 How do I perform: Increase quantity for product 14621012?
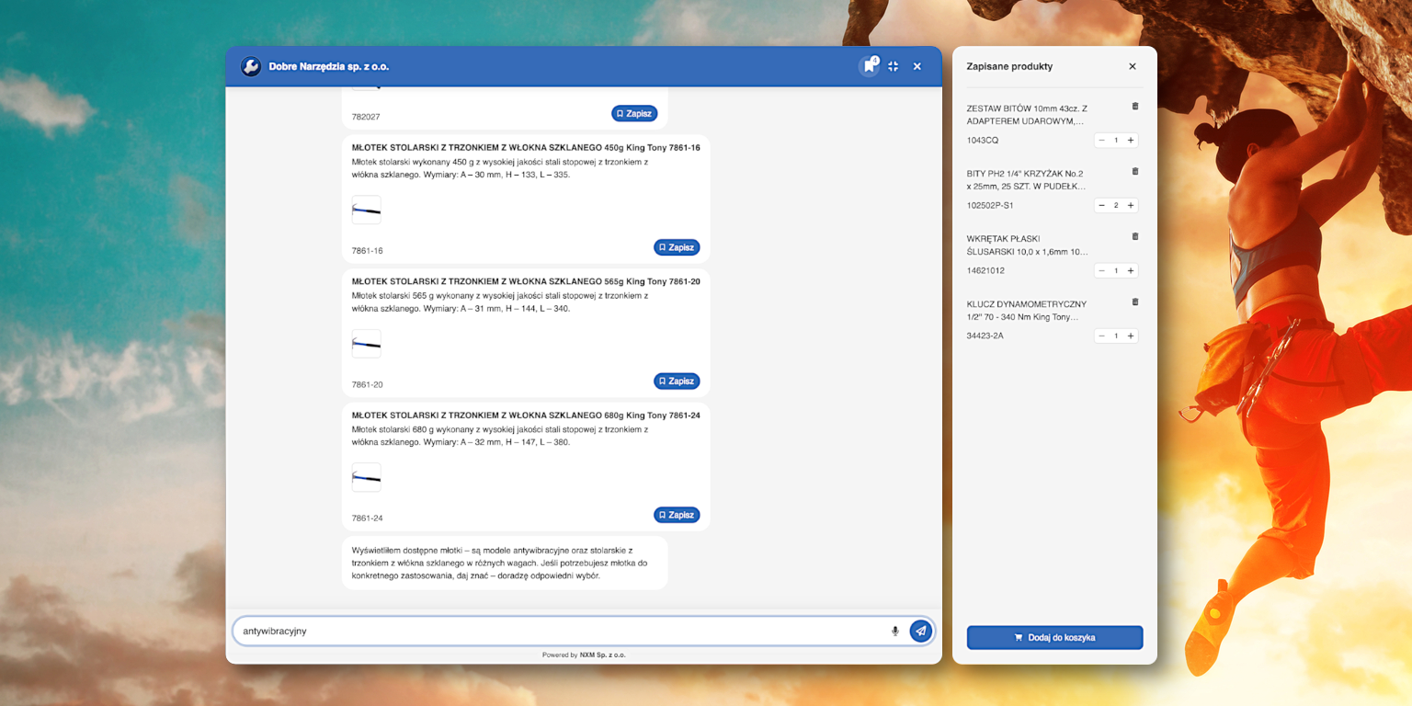pyautogui.click(x=1131, y=271)
